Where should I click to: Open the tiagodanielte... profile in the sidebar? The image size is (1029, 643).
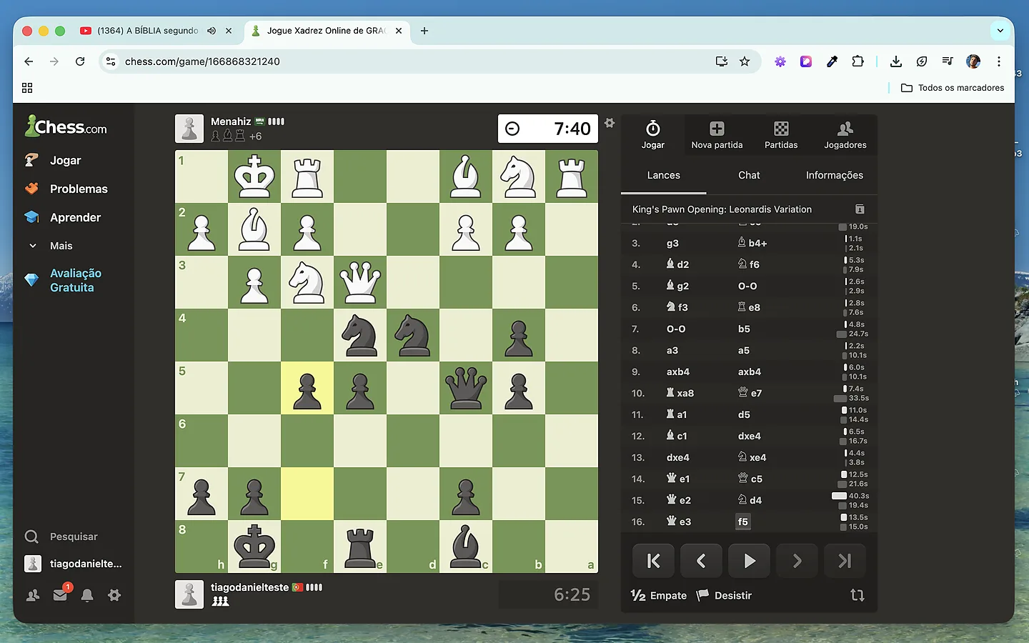[73, 564]
